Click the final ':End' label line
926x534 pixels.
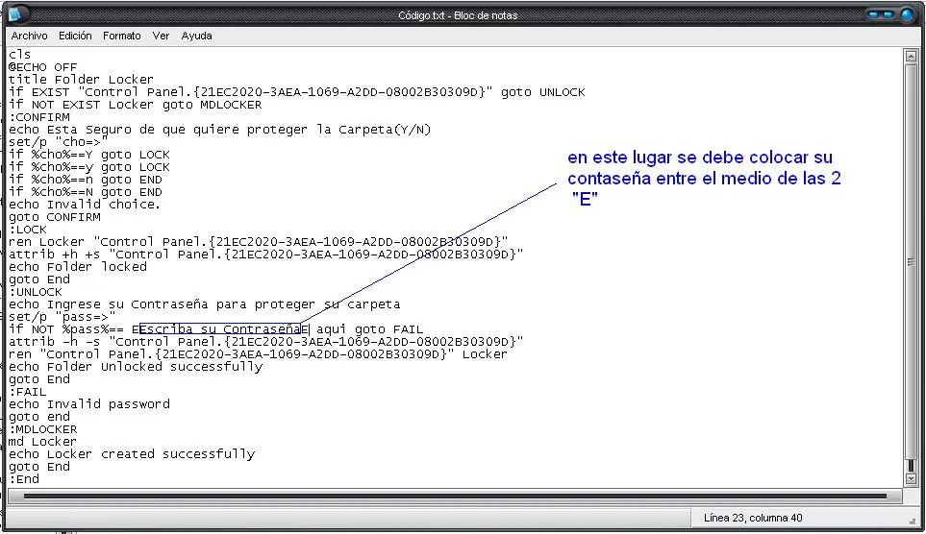pos(24,479)
